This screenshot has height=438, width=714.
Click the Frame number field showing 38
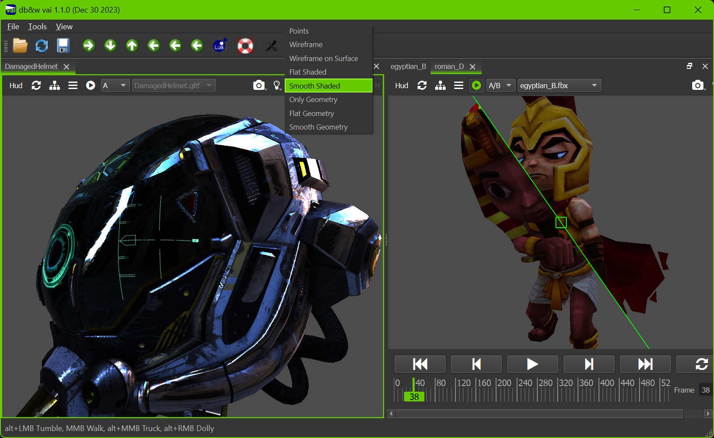706,390
